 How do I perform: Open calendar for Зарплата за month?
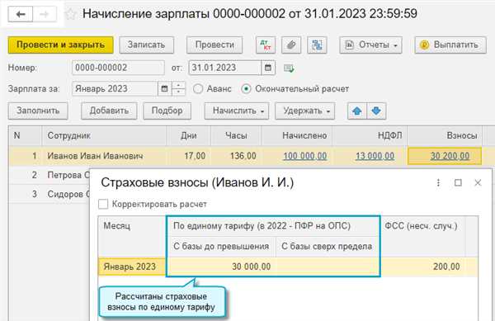click(x=164, y=88)
